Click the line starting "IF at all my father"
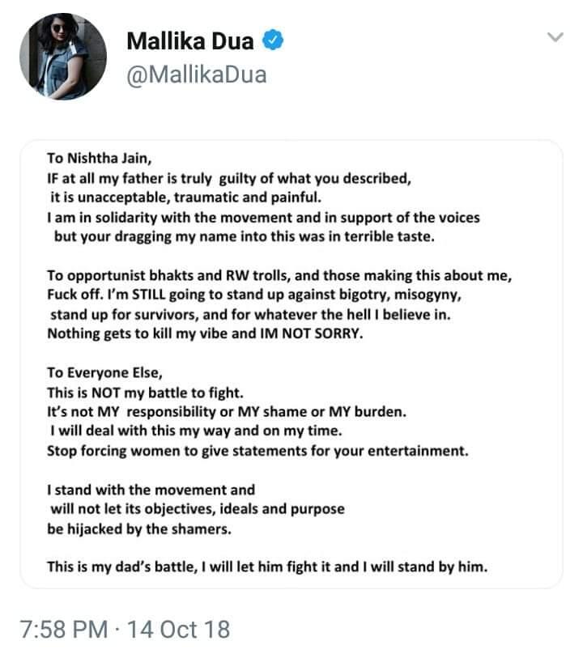The width and height of the screenshot is (583, 658). point(229,178)
